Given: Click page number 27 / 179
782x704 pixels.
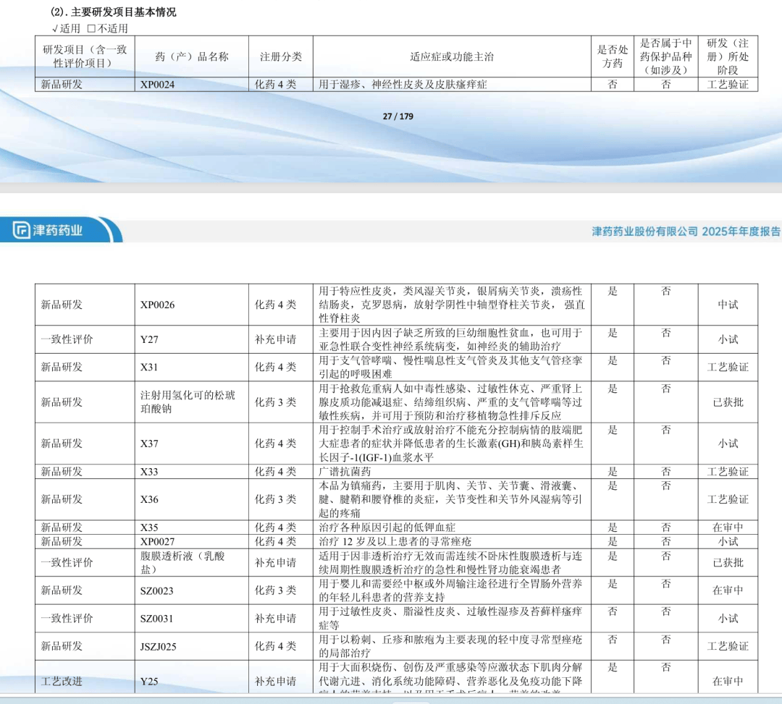Looking at the screenshot, I should [x=398, y=116].
